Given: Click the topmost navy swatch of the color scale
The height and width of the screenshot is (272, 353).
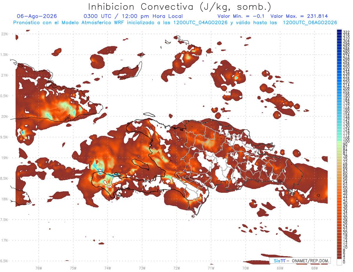Looking at the screenshot, I should tap(339, 31).
